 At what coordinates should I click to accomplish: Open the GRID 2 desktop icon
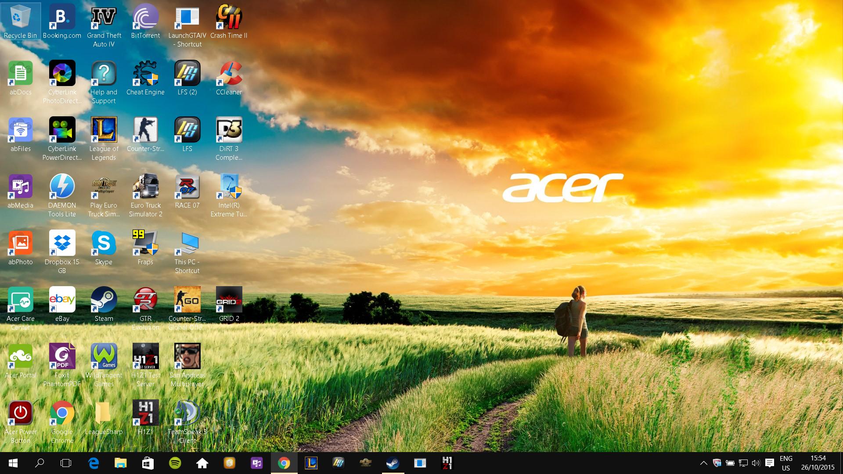coord(229,305)
